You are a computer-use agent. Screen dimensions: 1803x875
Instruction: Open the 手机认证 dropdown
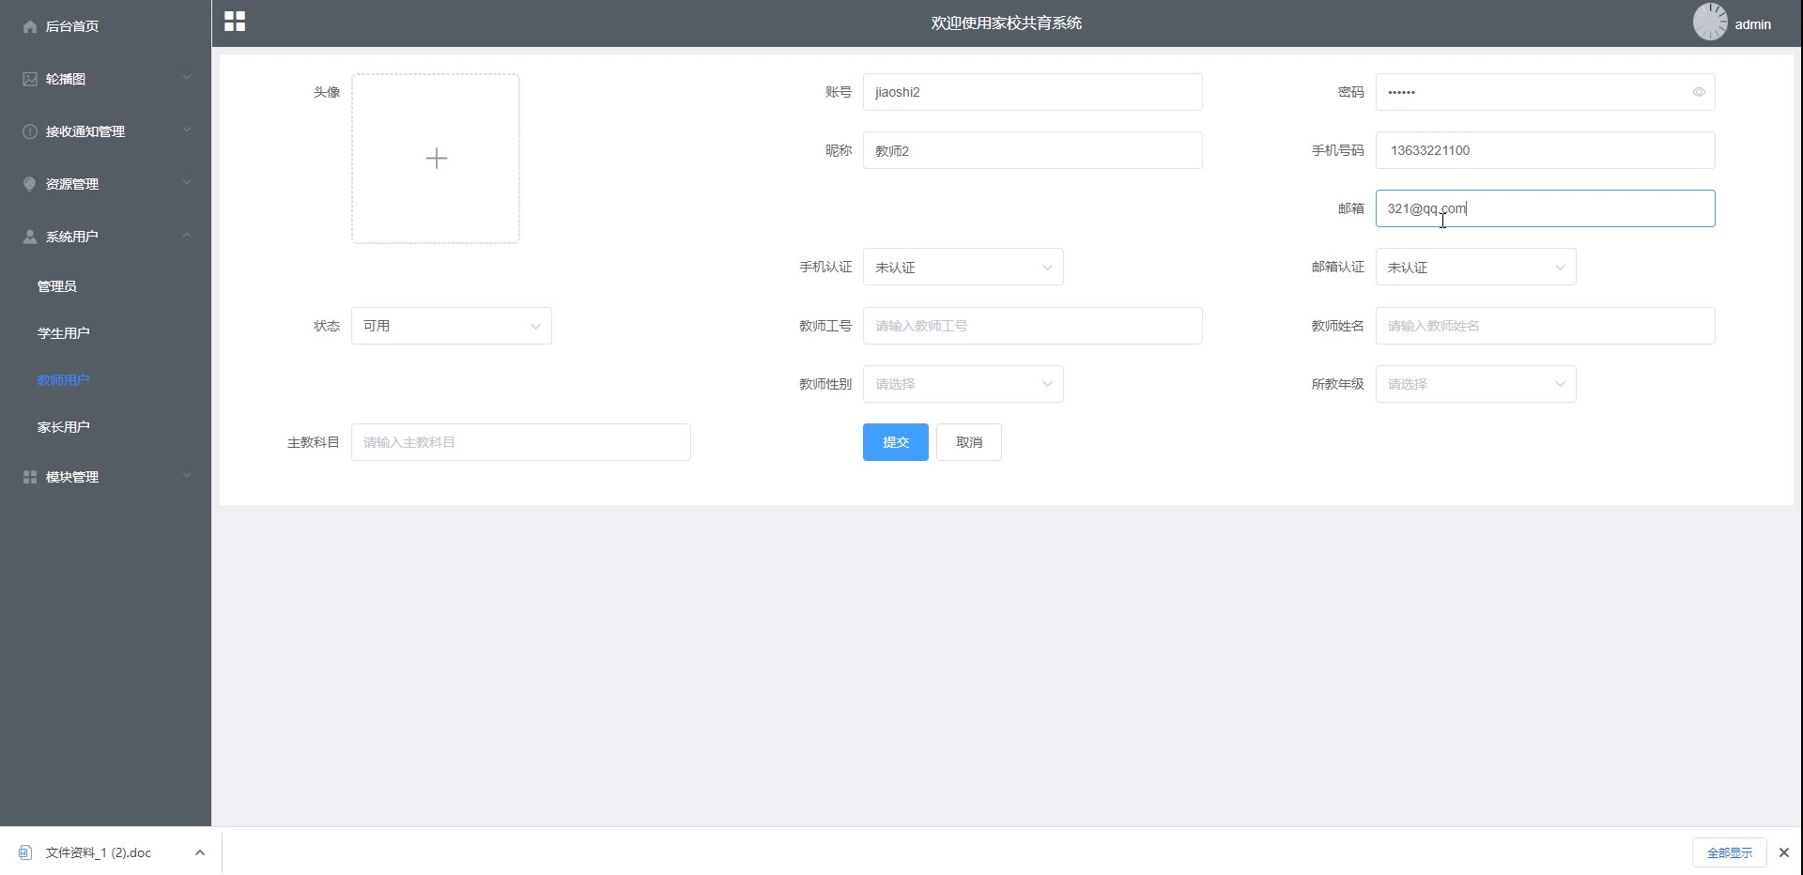(x=963, y=268)
